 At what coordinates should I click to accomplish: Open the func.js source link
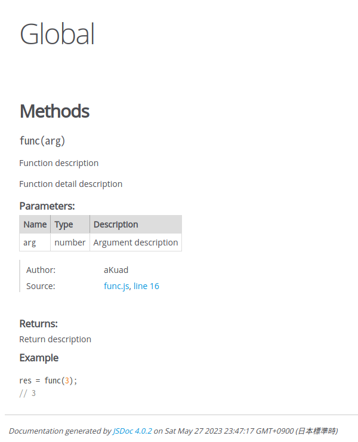pyautogui.click(x=116, y=286)
